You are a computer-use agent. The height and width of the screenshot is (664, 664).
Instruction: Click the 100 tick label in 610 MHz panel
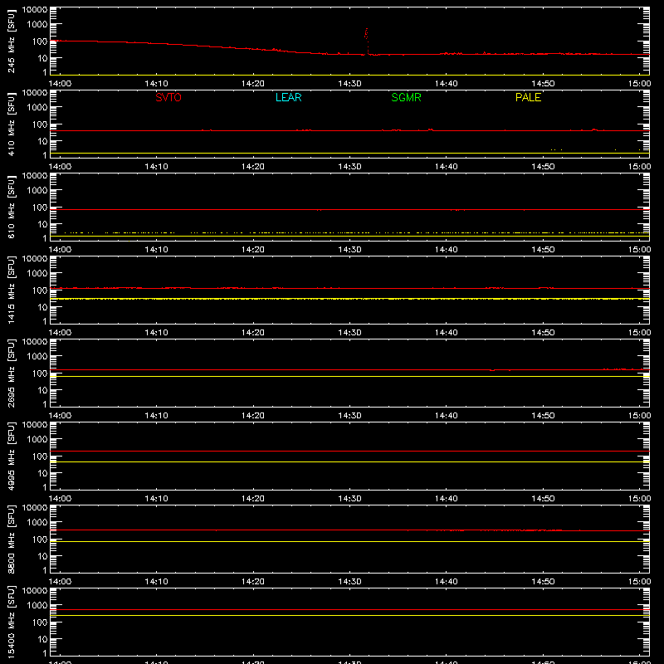(x=40, y=207)
